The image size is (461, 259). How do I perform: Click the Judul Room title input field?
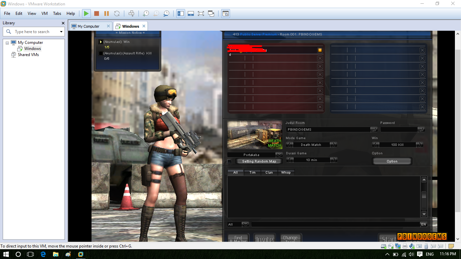click(328, 129)
